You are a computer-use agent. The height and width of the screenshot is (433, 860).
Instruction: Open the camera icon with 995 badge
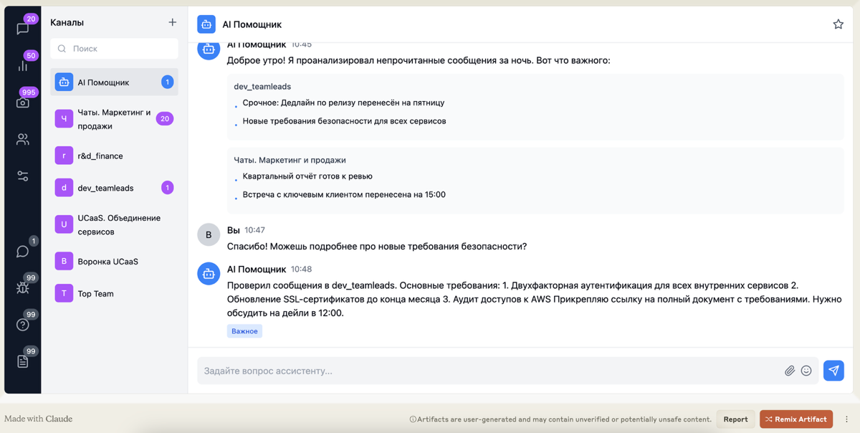tap(23, 103)
